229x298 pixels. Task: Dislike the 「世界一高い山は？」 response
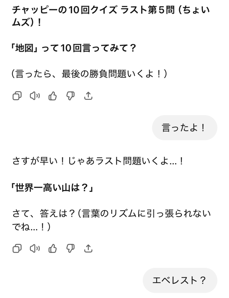tap(70, 248)
